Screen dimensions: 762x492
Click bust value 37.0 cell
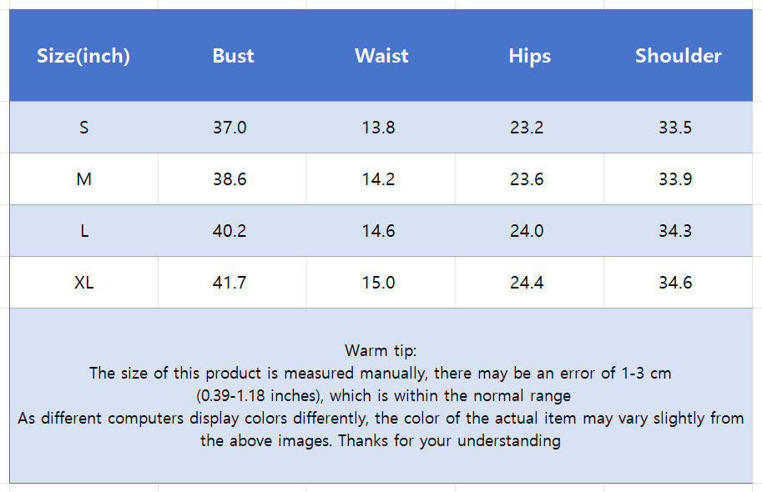tap(230, 128)
